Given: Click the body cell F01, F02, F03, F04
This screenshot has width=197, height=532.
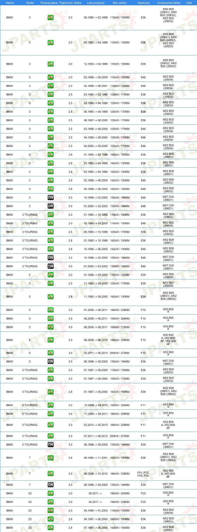Looking at the screenshot, I should click(143, 474).
